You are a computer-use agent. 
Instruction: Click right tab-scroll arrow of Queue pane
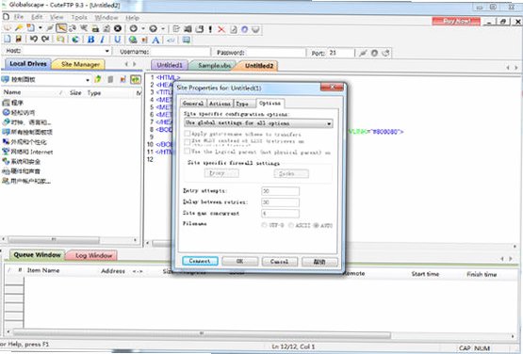pyautogui.click(x=511, y=259)
